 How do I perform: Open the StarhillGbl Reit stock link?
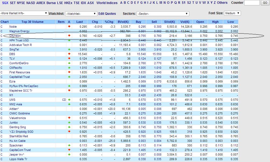click(19, 136)
